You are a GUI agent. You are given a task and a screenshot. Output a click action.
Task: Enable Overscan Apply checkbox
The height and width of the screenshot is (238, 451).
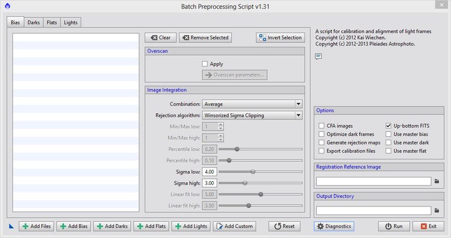click(205, 64)
